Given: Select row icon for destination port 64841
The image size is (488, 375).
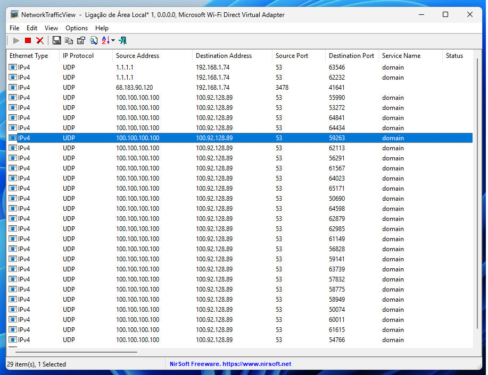Looking at the screenshot, I should click(x=13, y=117).
